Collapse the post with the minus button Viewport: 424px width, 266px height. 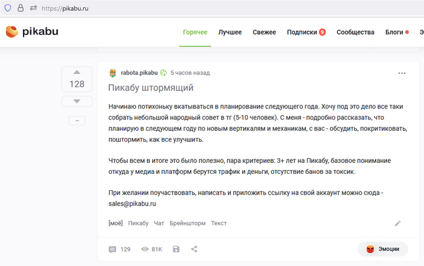point(77,121)
